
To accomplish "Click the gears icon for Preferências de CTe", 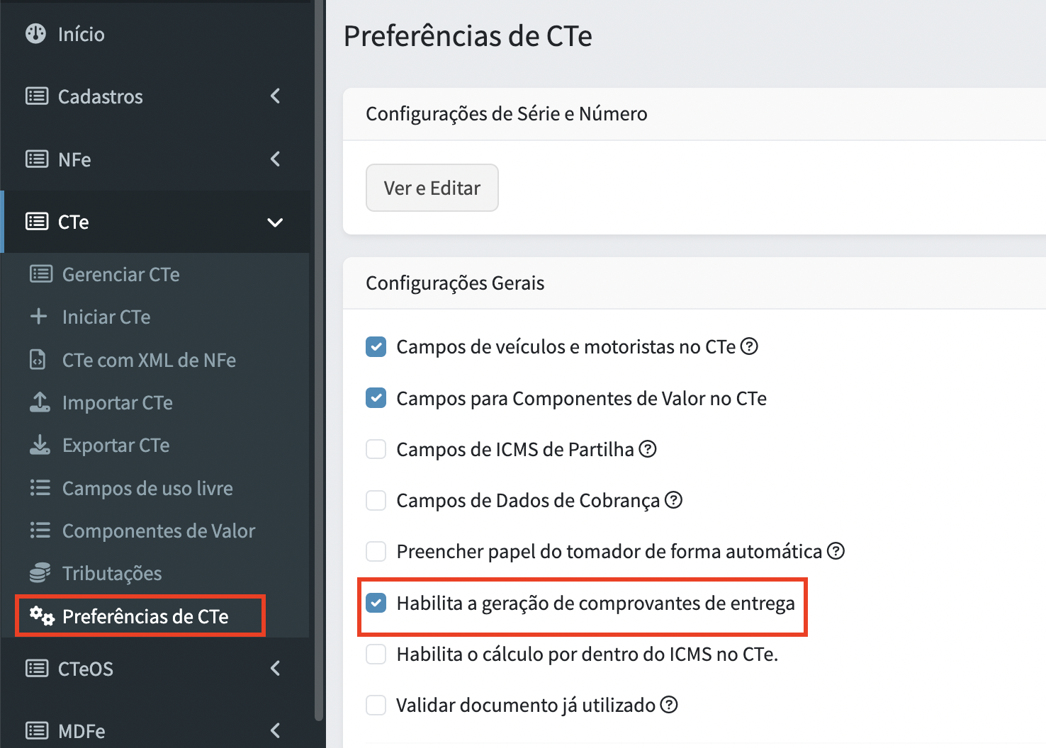I will (42, 616).
